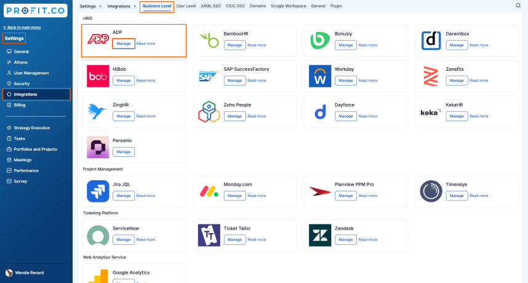Click the search magnifier icon
Viewport: 528px width, 283px height.
(x=518, y=6)
